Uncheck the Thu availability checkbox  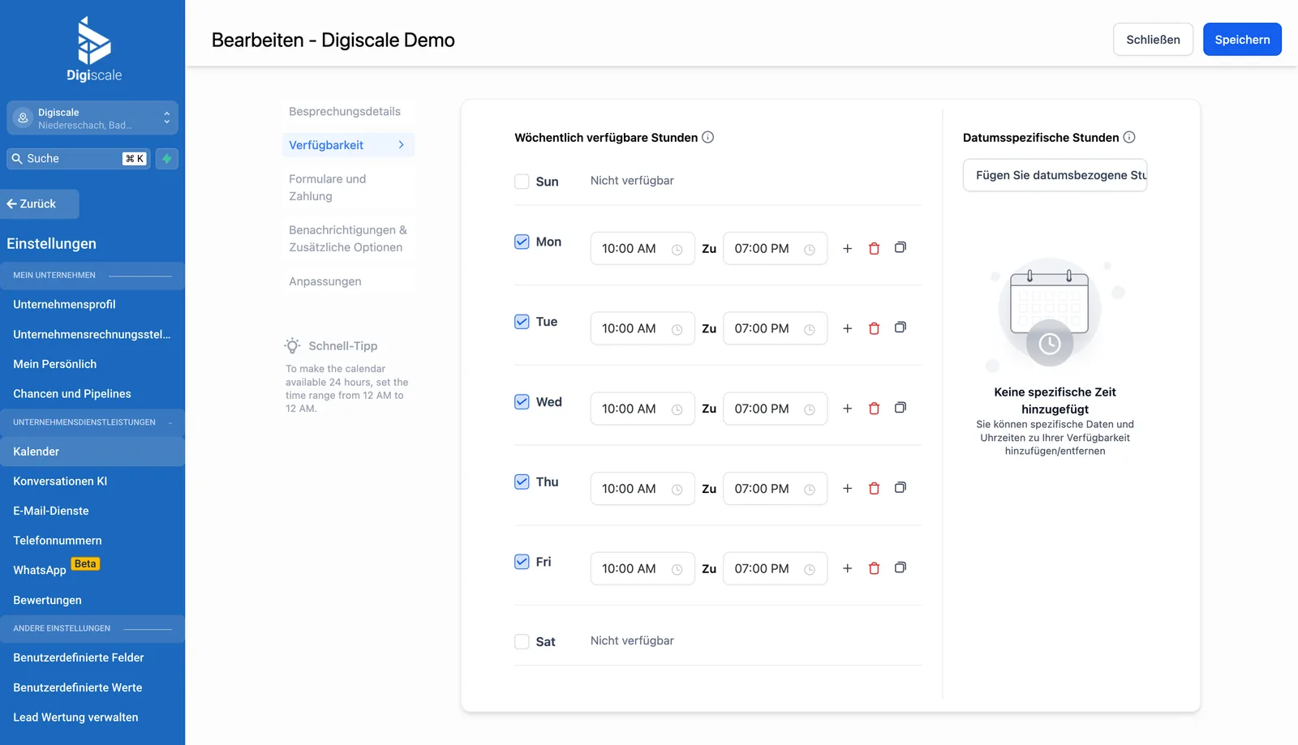[522, 482]
